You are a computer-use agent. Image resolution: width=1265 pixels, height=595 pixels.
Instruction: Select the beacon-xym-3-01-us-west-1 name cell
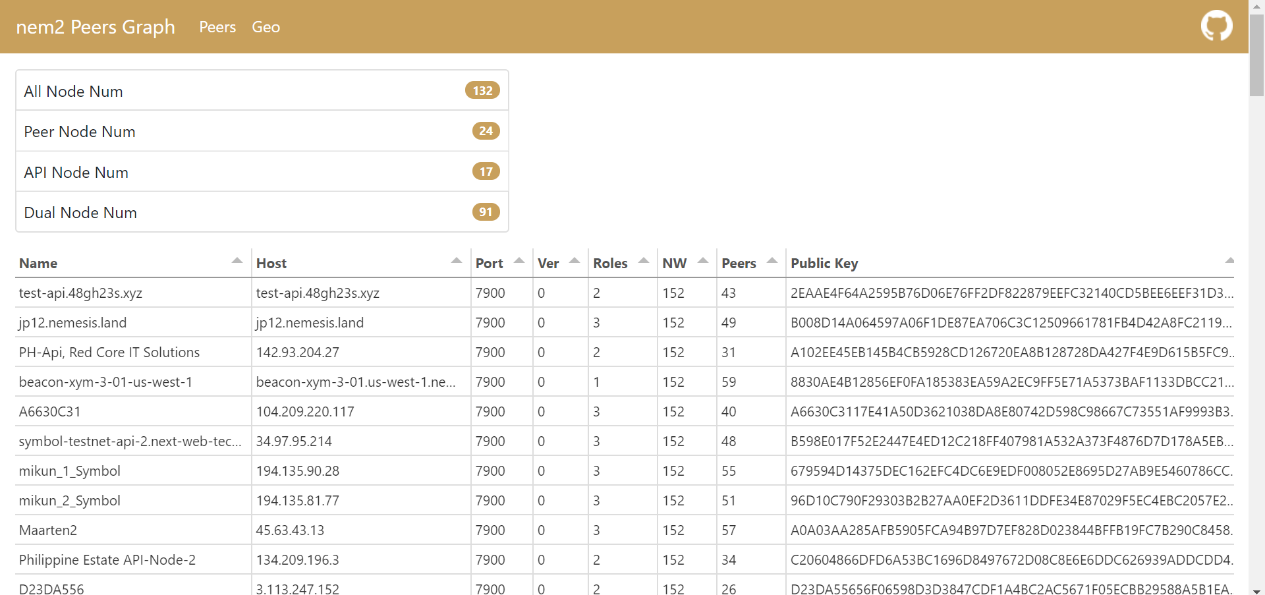(x=134, y=382)
